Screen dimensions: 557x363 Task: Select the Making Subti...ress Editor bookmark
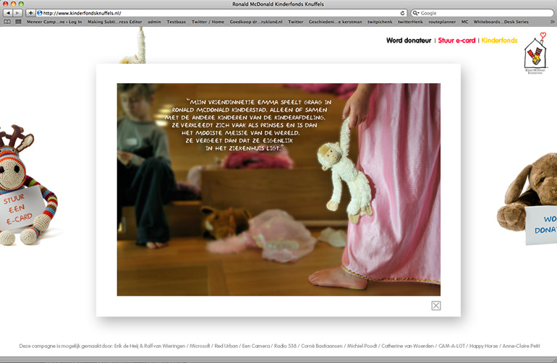(114, 22)
